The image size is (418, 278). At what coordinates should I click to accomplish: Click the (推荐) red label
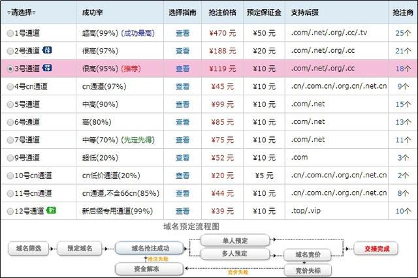(x=131, y=69)
